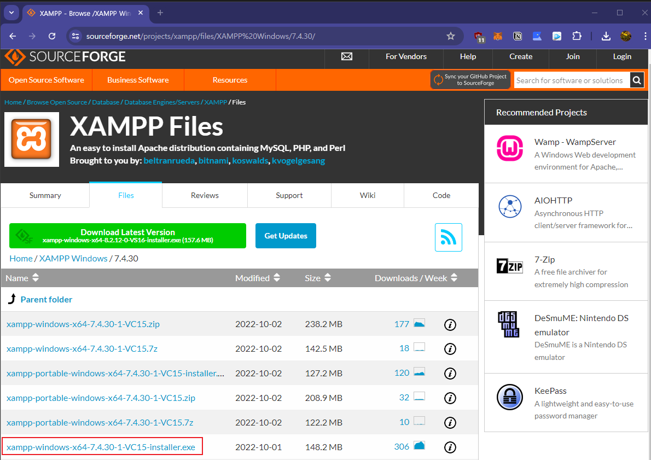The width and height of the screenshot is (651, 460).
Task: Open the Code tab
Action: click(x=441, y=195)
